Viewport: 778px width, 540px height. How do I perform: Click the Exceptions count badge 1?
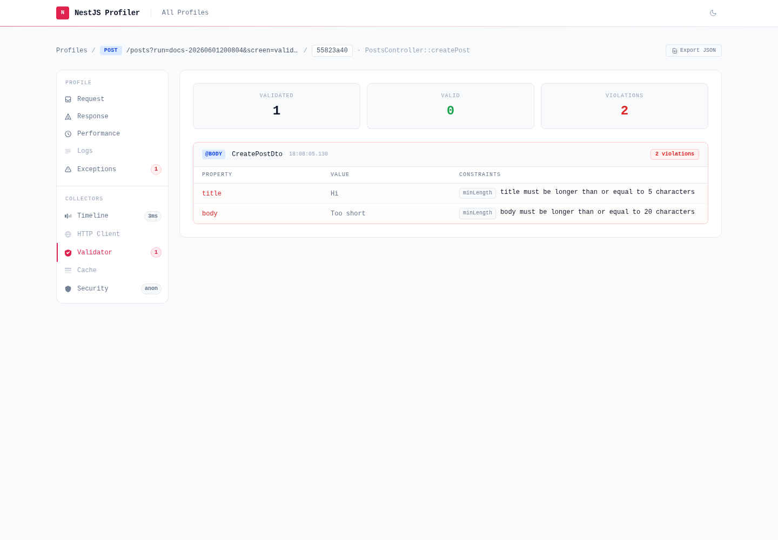(156, 170)
